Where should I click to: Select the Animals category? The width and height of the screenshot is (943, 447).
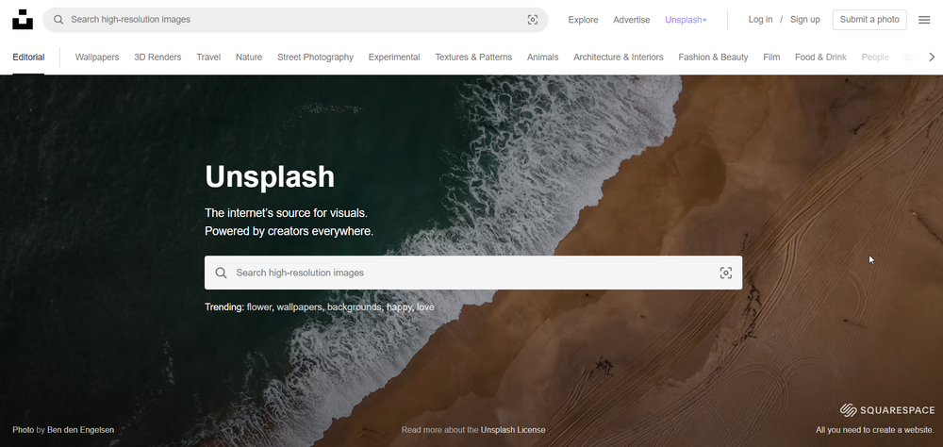tap(542, 58)
